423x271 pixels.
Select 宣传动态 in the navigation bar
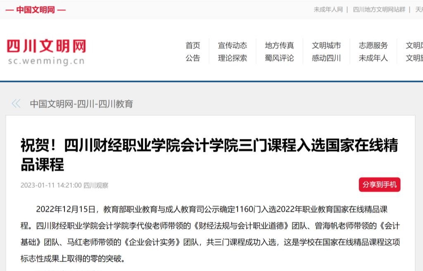click(232, 45)
